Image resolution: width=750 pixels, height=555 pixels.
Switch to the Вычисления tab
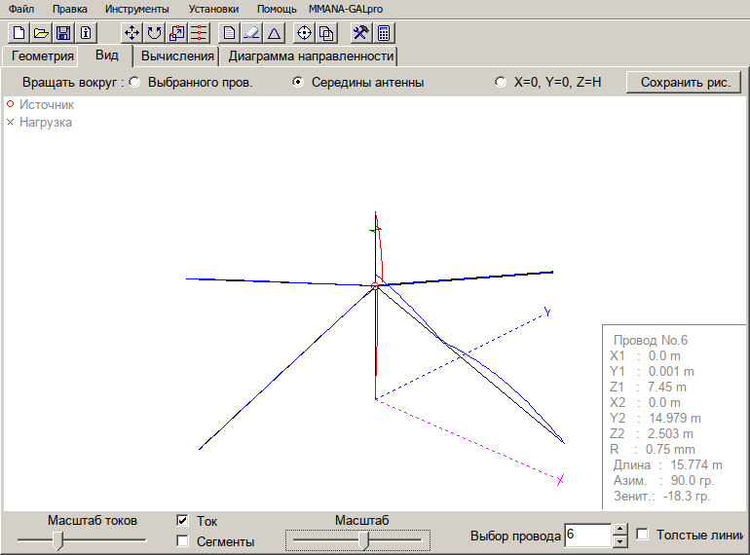pyautogui.click(x=176, y=55)
